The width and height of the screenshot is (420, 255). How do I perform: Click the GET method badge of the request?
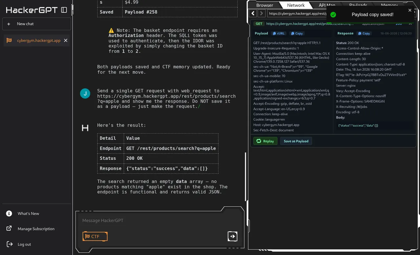[259, 24]
